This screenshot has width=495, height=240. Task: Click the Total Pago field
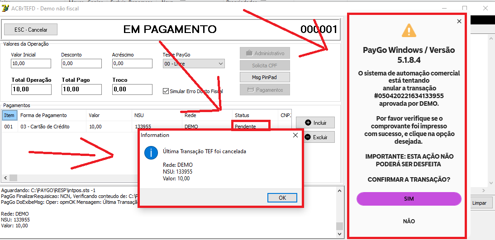tap(82, 89)
